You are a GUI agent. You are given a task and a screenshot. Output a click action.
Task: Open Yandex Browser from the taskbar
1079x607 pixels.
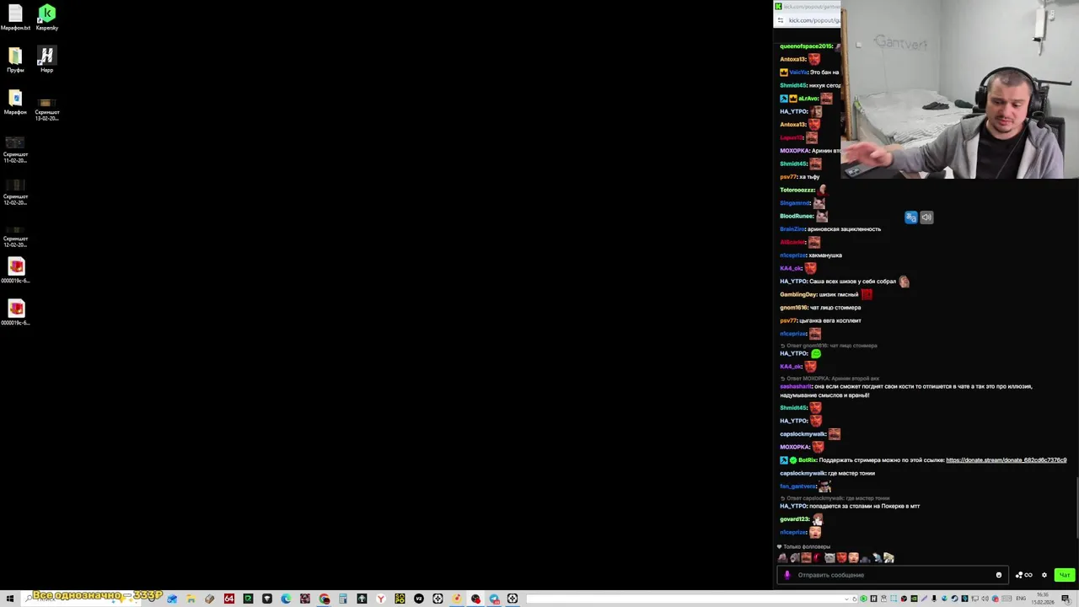[380, 599]
